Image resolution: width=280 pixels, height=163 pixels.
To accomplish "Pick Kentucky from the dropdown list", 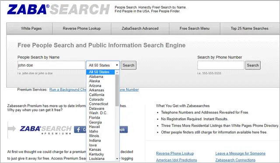I will (101, 154).
